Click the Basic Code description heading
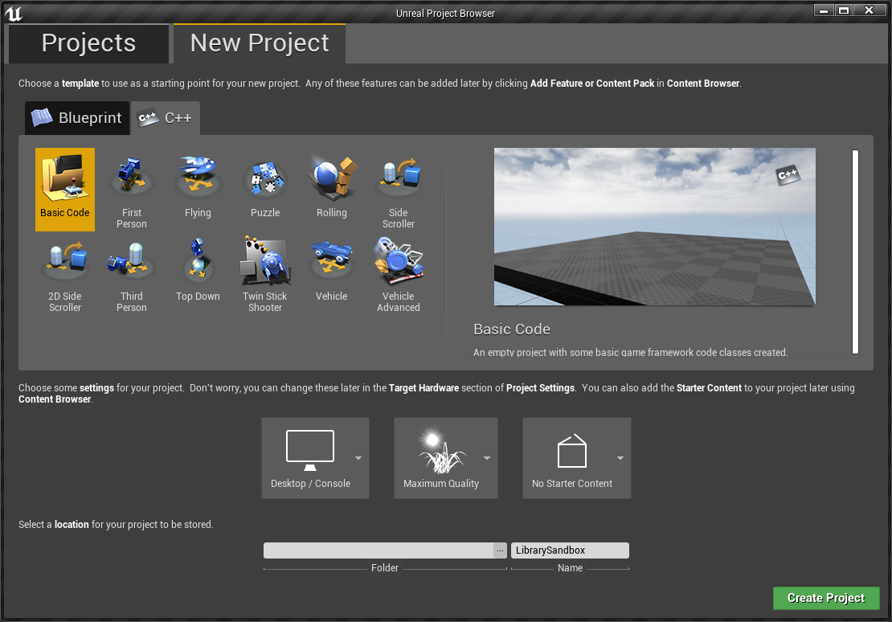This screenshot has height=622, width=892. point(511,329)
